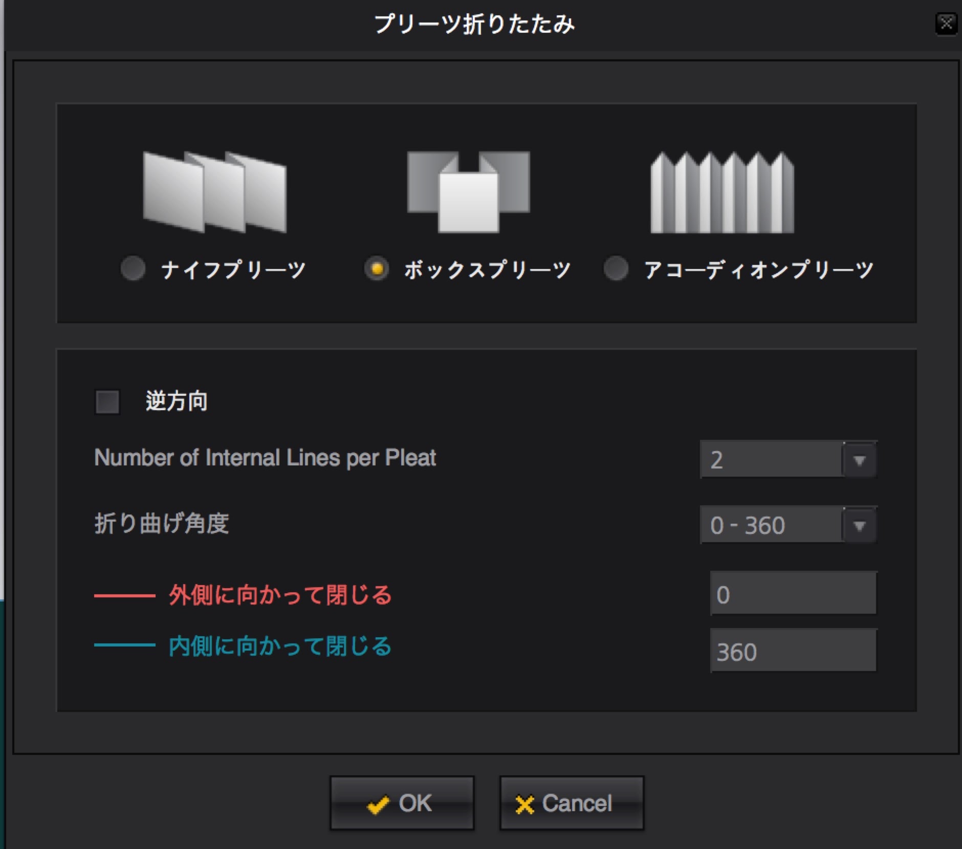Click the knife pleats illustration
Screen dimensions: 962x849
pyautogui.click(x=214, y=192)
